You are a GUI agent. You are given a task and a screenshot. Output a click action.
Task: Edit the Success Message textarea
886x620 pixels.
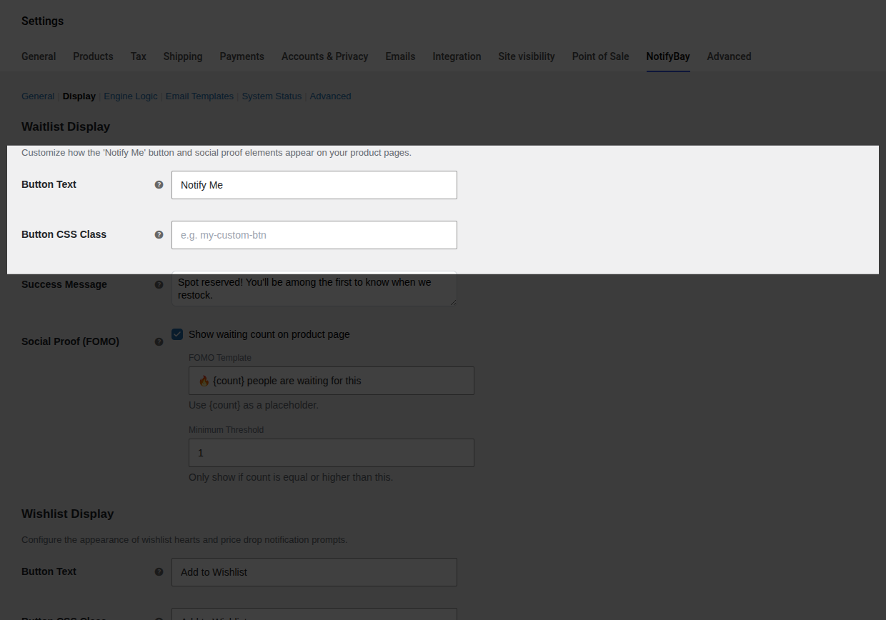pyautogui.click(x=314, y=289)
